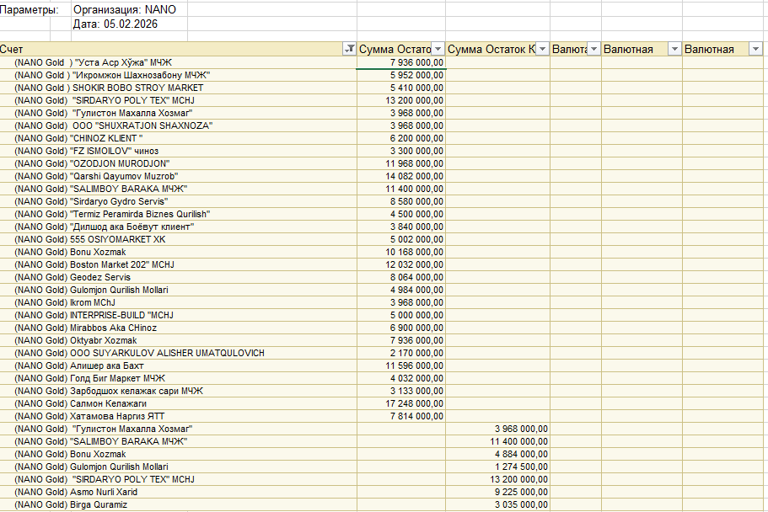
Task: Select the Зарбодшох келажак сари МЧЖ cell
Action: 178,391
